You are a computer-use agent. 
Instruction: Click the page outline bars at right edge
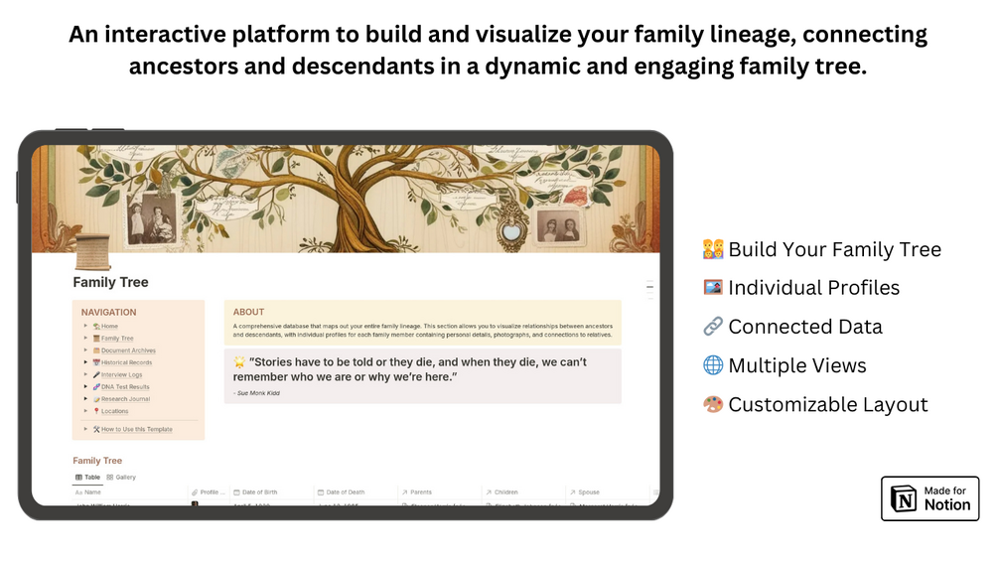click(x=649, y=288)
